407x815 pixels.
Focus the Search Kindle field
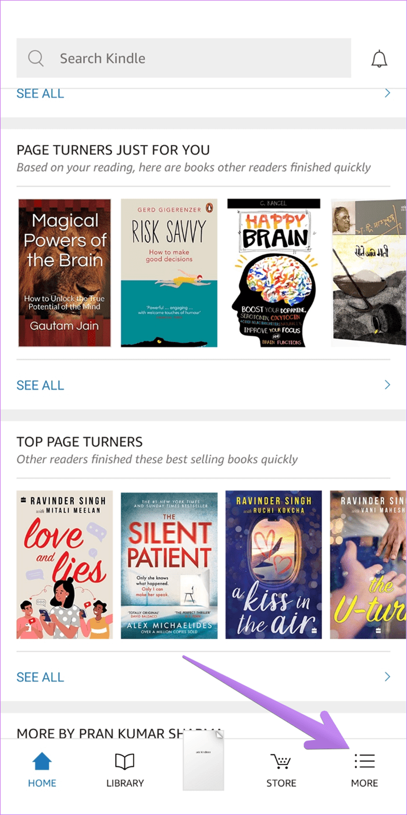pos(184,58)
